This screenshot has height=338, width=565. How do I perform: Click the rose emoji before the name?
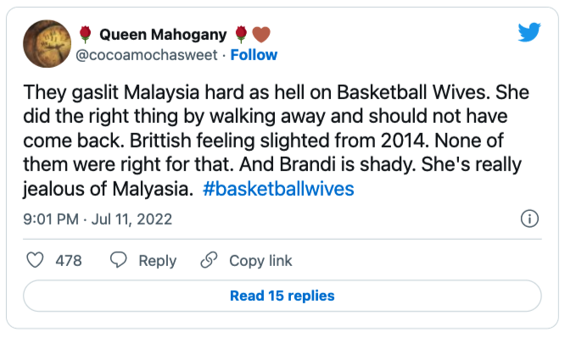tap(85, 35)
